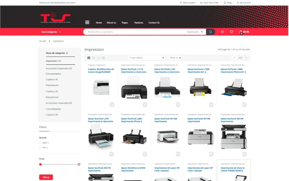Go to Accueil breadcrumb

click(x=42, y=41)
